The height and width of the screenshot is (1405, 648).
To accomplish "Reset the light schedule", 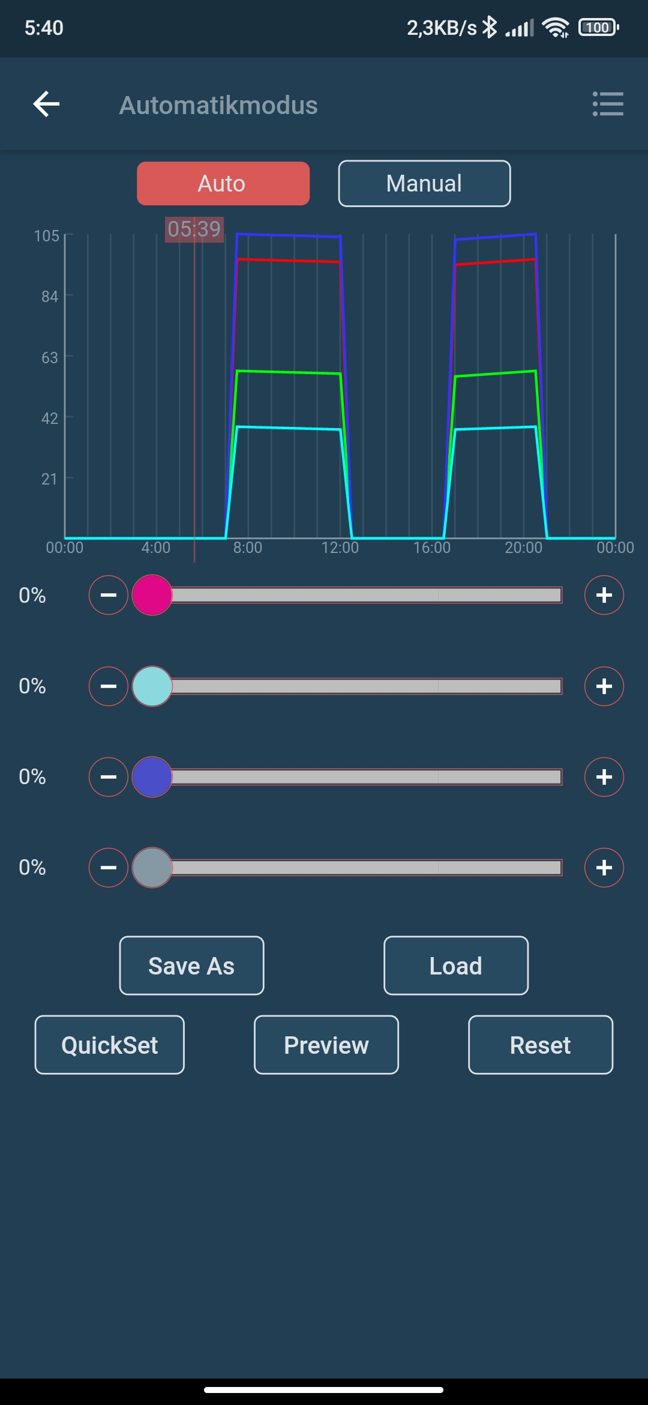I will pos(541,1045).
